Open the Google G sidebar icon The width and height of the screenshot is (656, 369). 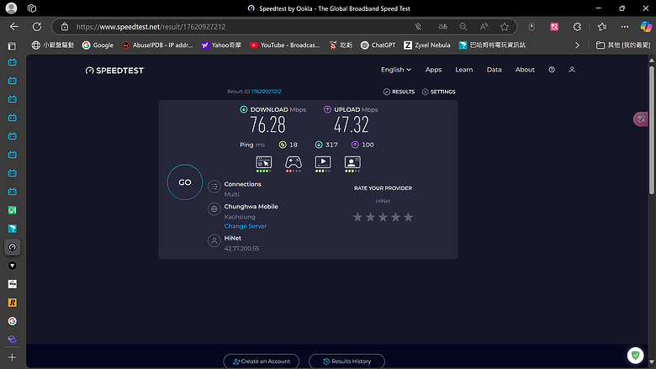(12, 321)
